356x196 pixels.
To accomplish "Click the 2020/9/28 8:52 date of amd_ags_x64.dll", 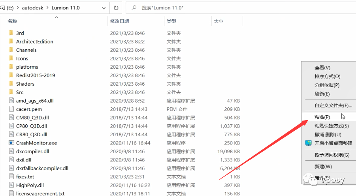I will pyautogui.click(x=127, y=101).
